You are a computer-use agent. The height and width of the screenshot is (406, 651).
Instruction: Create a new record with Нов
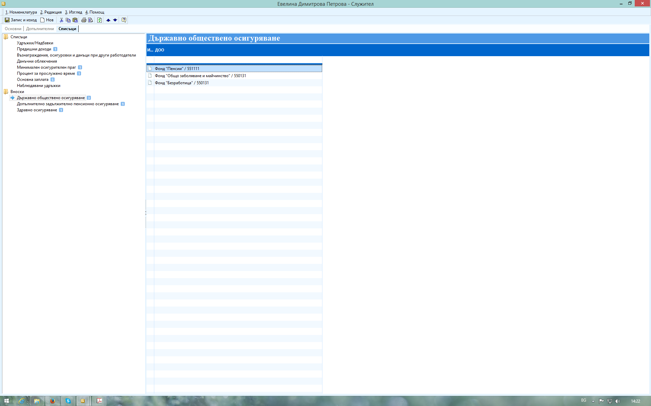(47, 20)
